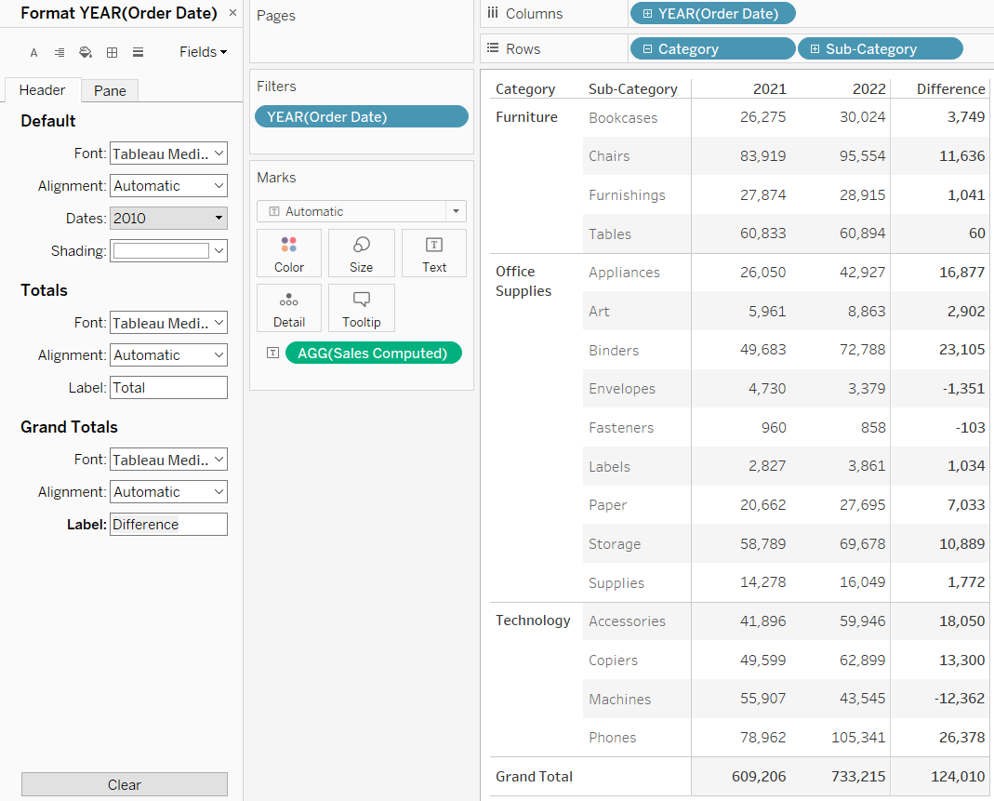Click the Color mark card
This screenshot has width=994, height=801.
pyautogui.click(x=289, y=253)
